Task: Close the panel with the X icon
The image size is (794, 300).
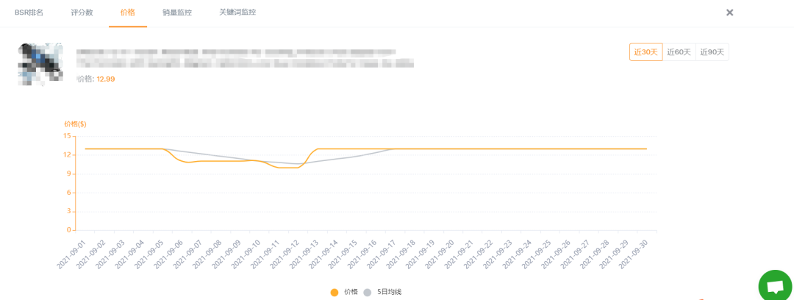Action: pyautogui.click(x=730, y=12)
